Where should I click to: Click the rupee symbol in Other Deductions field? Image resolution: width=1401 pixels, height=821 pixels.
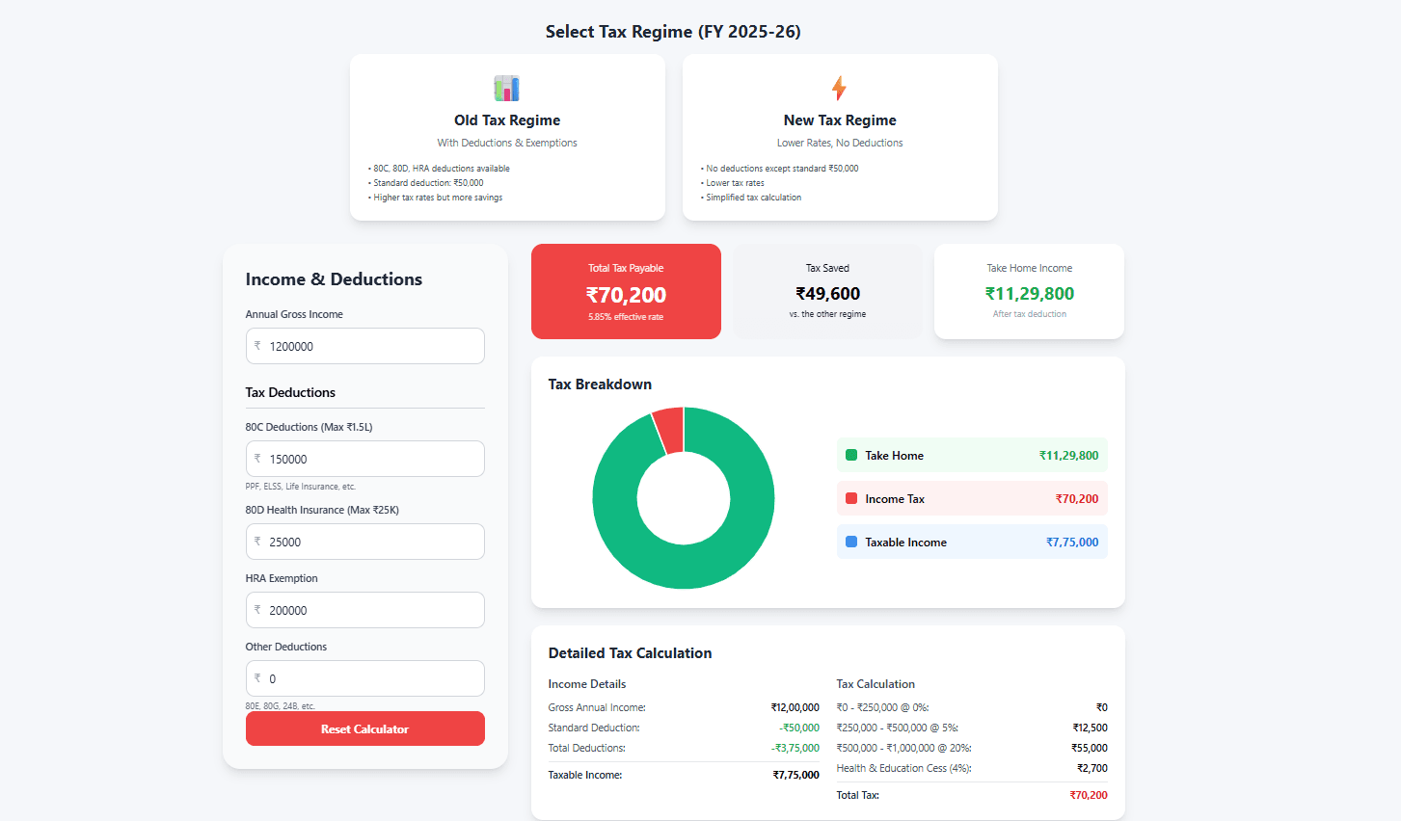point(256,678)
